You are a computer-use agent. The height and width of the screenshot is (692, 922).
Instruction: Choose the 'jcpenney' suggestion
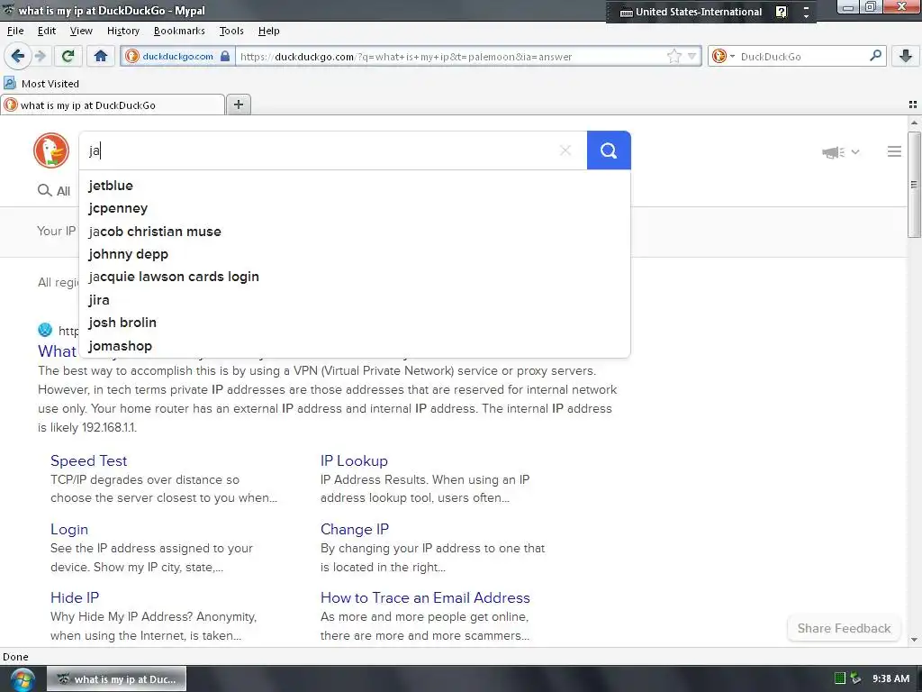click(x=355, y=208)
